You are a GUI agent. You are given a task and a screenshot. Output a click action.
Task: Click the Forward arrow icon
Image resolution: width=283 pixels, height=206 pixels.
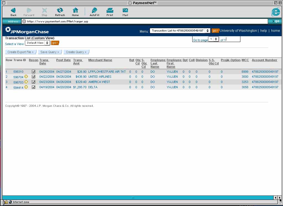point(29,11)
